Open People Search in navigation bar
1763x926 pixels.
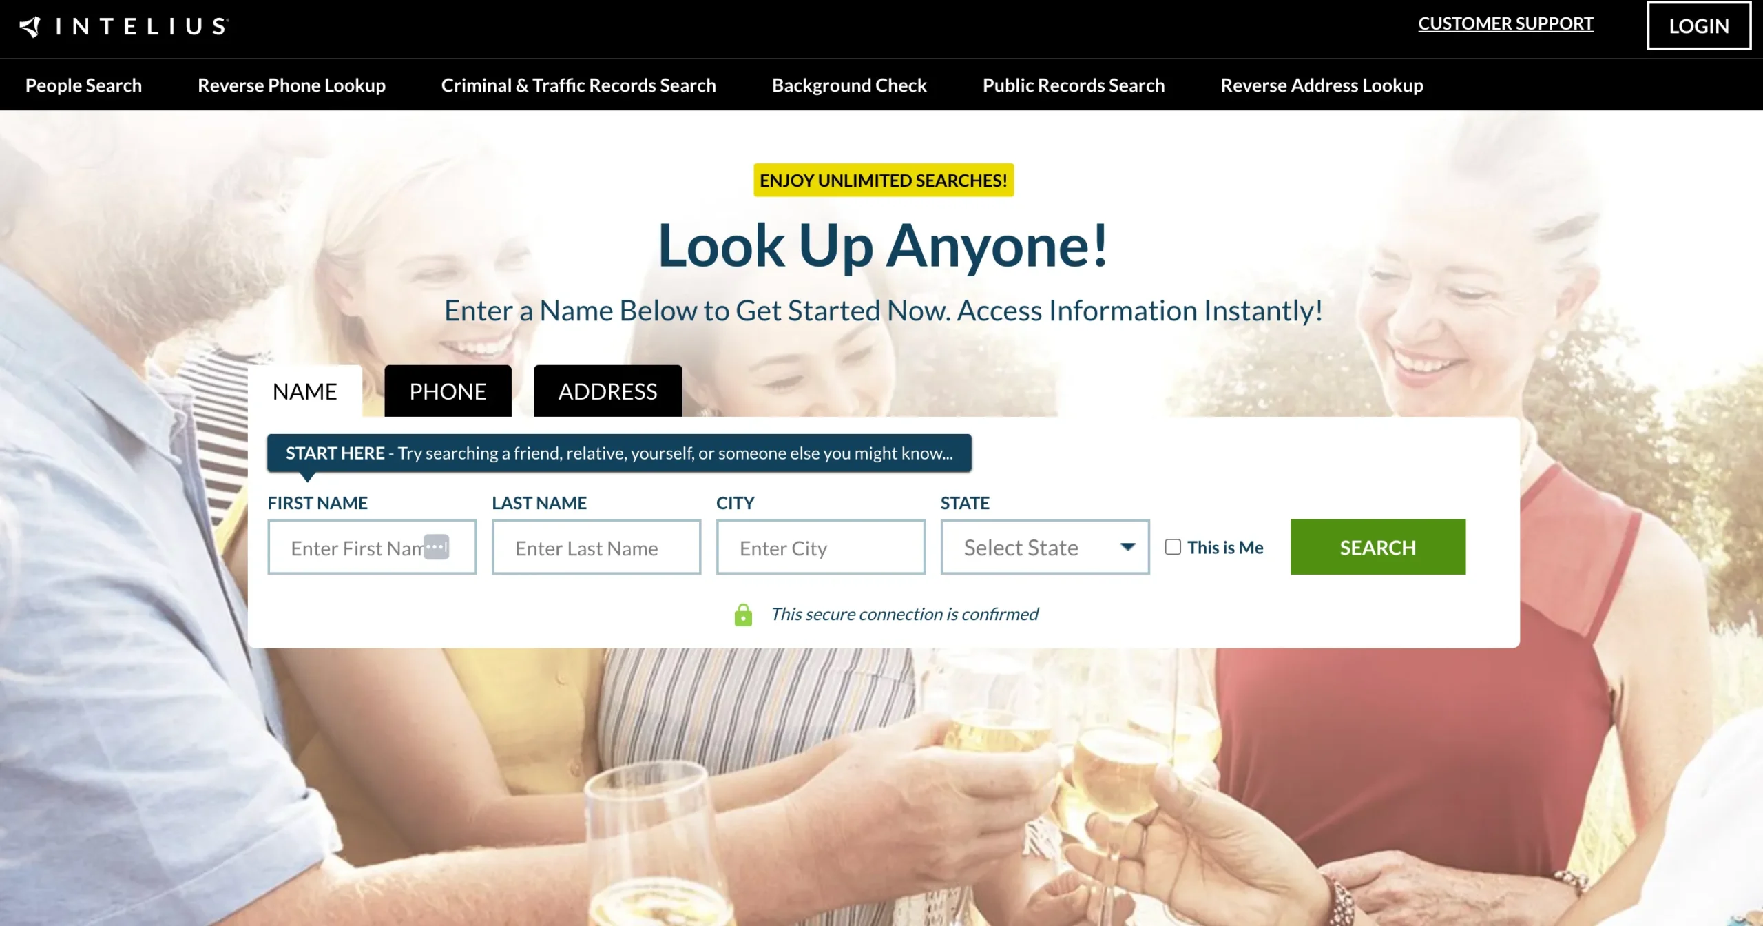(83, 85)
